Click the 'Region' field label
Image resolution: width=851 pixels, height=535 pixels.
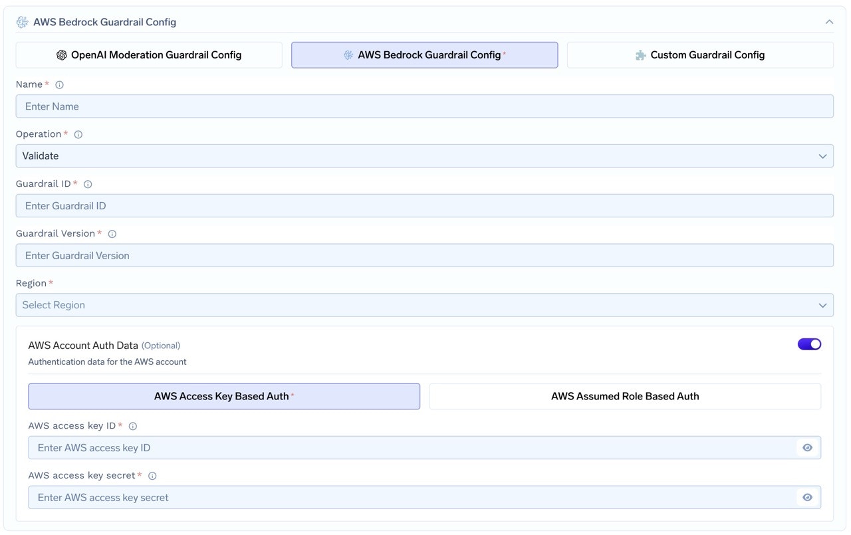coord(31,284)
